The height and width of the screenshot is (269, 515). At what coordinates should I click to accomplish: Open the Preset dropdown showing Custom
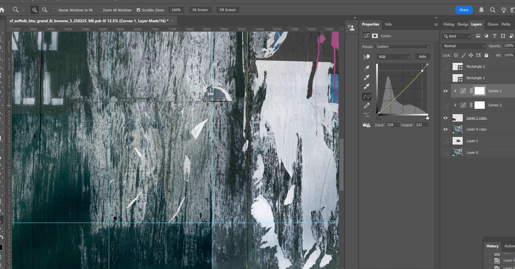pos(402,47)
